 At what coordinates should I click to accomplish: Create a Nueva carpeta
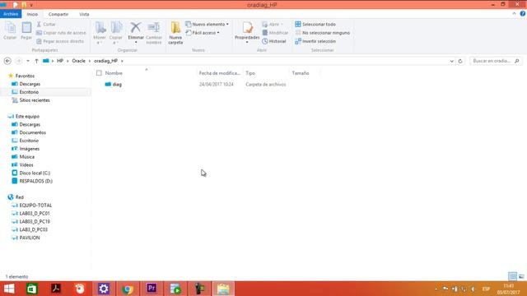click(175, 33)
